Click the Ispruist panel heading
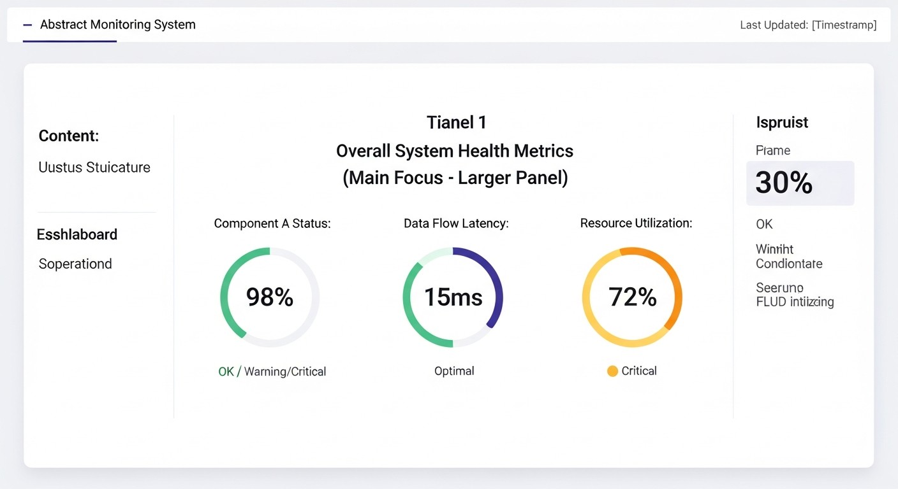Image resolution: width=898 pixels, height=489 pixels. (x=782, y=122)
